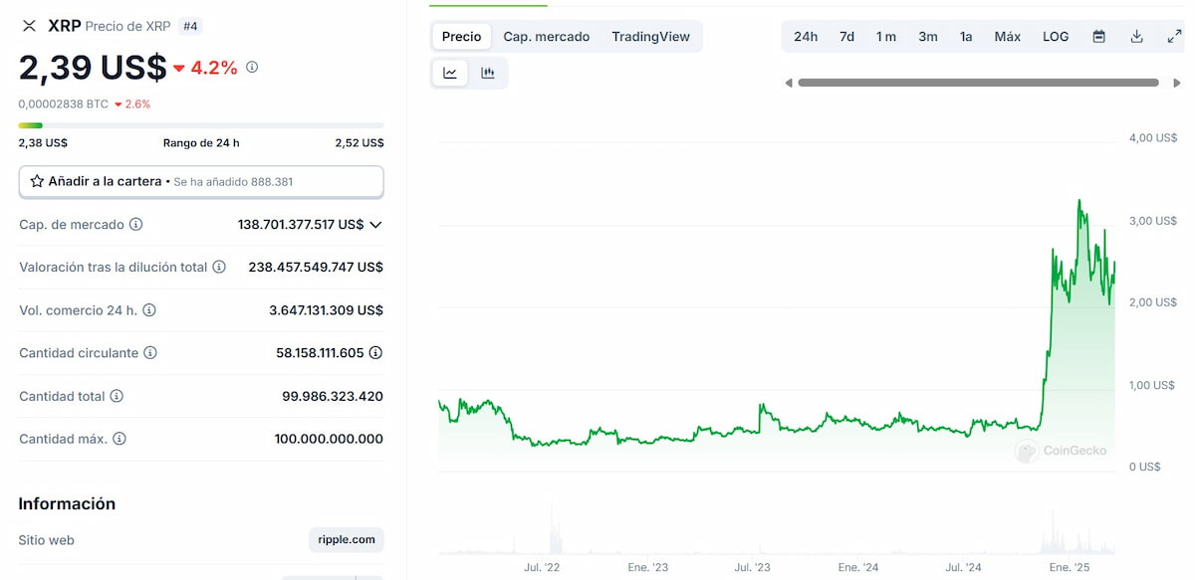
Task: Click the 2,52 US$ range high value
Action: point(359,142)
